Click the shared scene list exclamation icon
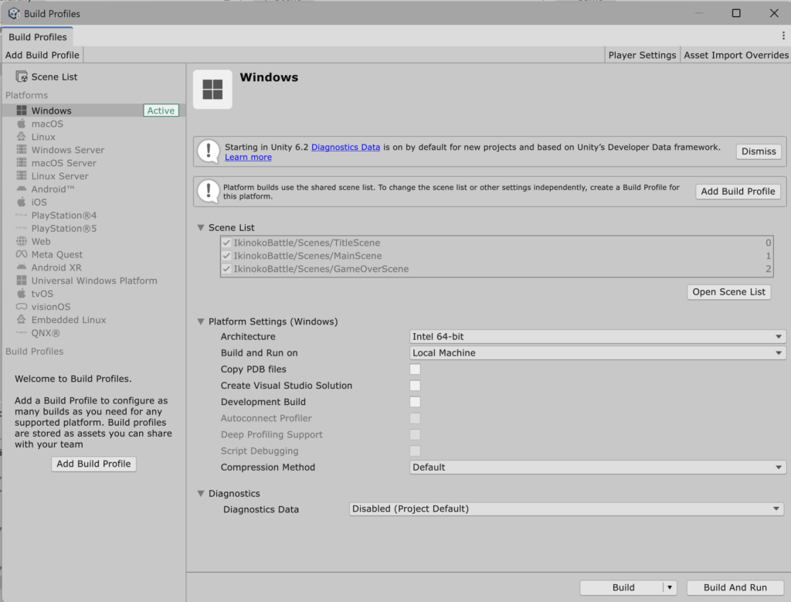 click(x=209, y=191)
